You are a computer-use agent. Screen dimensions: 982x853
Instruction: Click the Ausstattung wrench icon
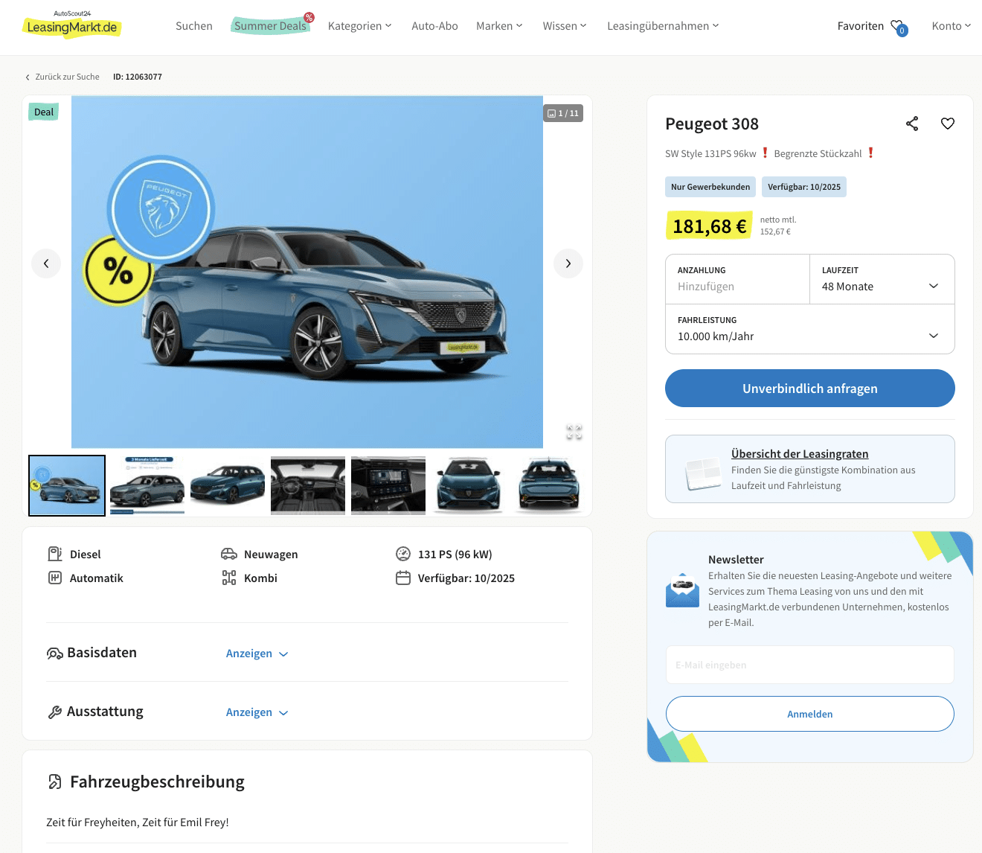(55, 712)
